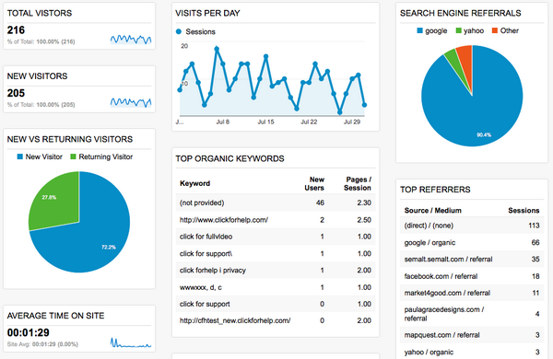553x359 pixels.
Task: Select the mapquest.com / referral row
Action: 472,335
